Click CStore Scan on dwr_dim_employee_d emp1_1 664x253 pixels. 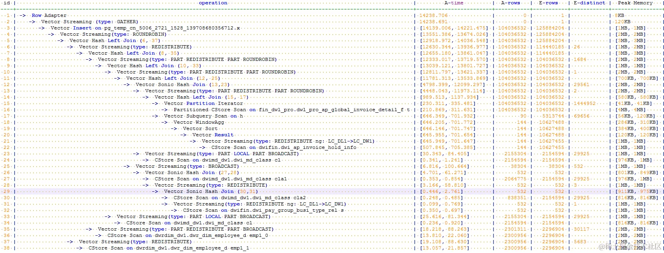[x=169, y=248]
